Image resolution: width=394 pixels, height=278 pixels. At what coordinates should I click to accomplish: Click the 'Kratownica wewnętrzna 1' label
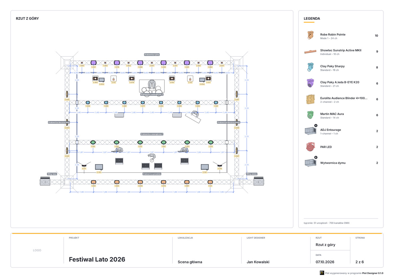coord(152,134)
